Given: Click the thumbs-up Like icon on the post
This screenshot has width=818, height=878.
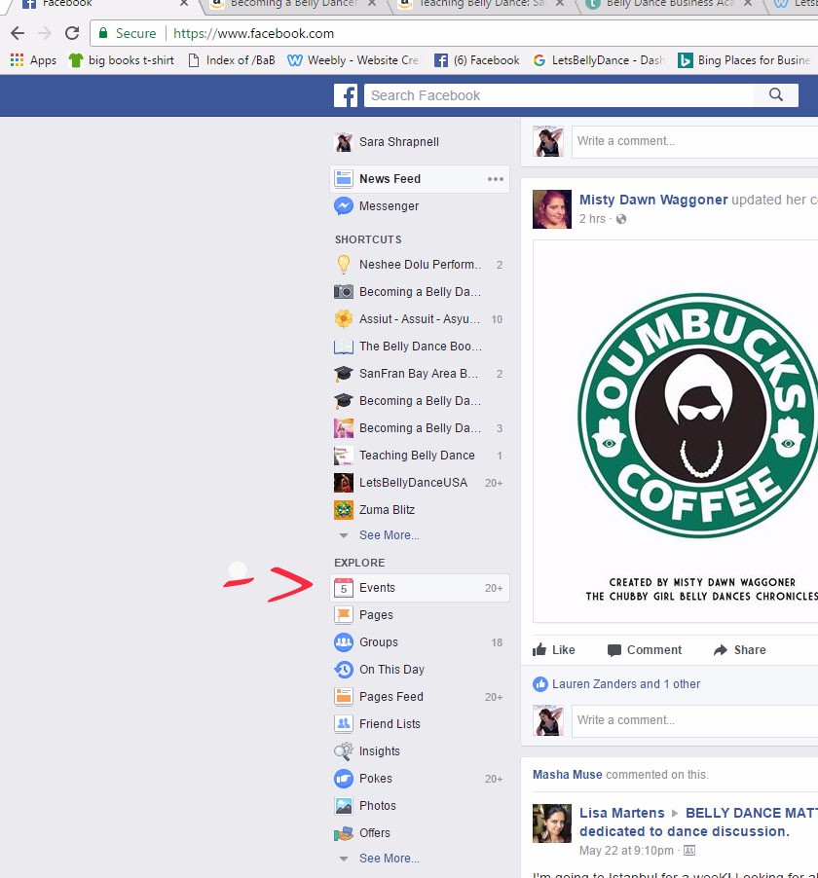Looking at the screenshot, I should [x=539, y=649].
